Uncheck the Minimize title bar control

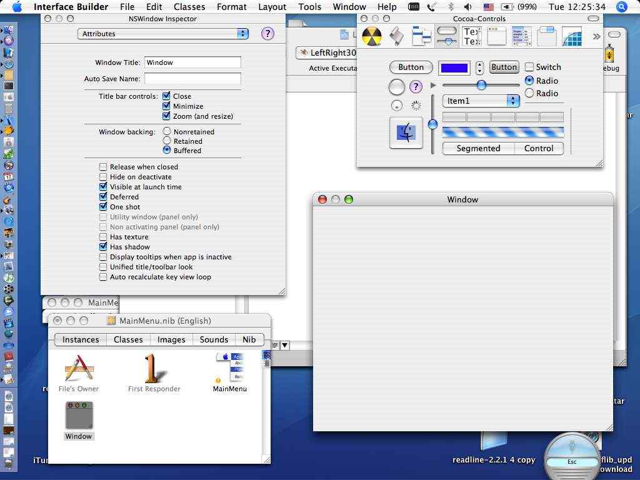pyautogui.click(x=166, y=106)
